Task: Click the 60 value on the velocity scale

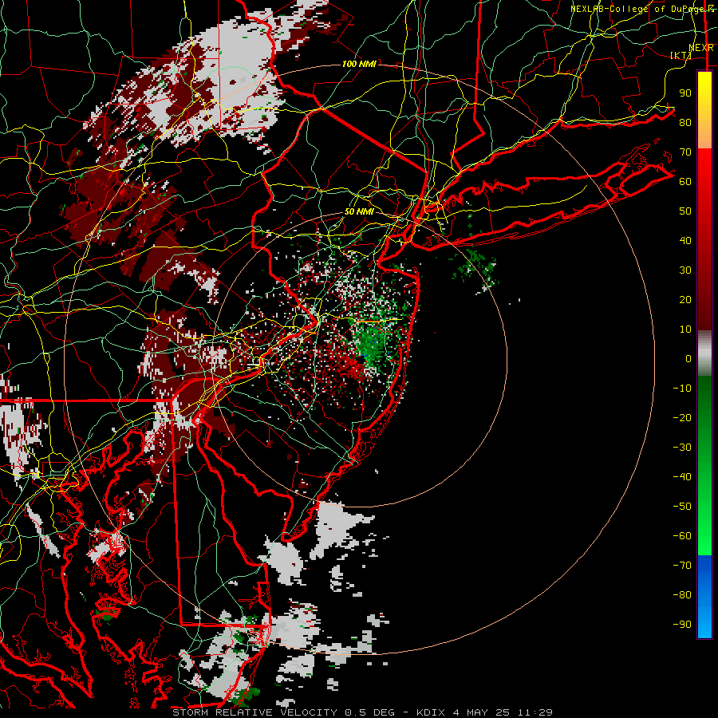Action: tap(685, 181)
